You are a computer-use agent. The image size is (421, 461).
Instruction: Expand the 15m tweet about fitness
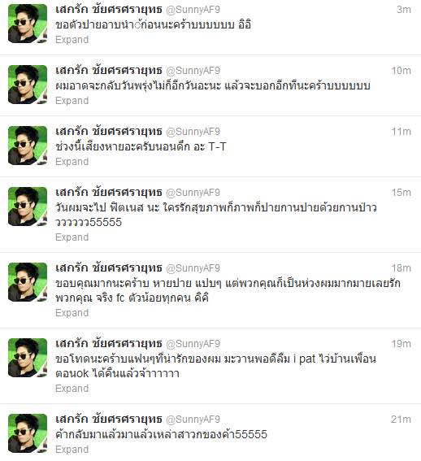(x=72, y=237)
